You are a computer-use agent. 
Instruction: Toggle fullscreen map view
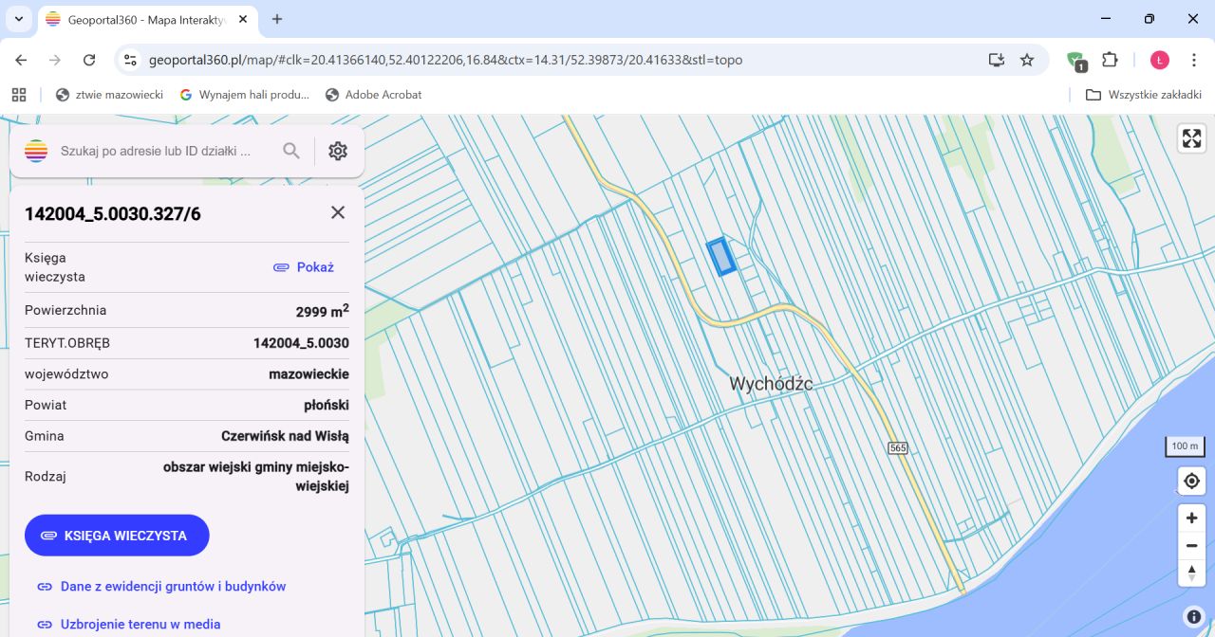point(1191,138)
